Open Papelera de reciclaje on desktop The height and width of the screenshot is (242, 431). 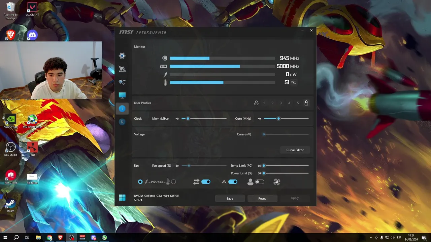coord(11,11)
